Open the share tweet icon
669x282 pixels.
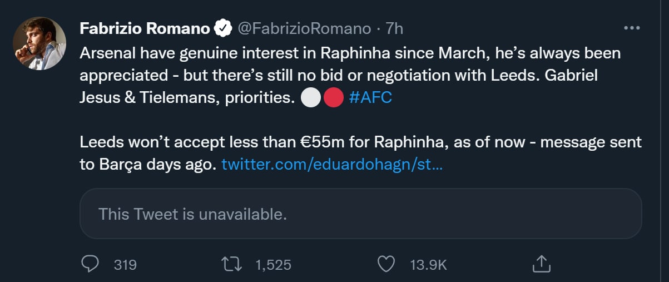(541, 264)
